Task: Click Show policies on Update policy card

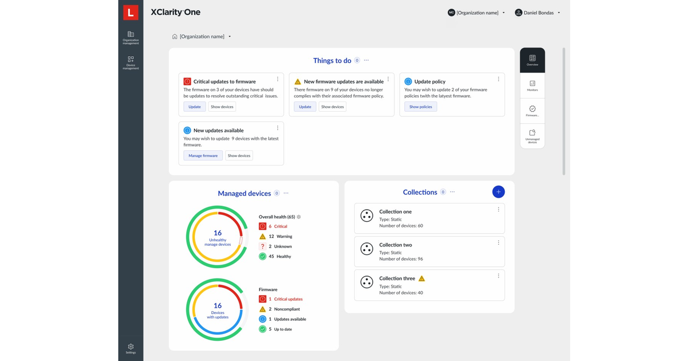Action: pos(420,107)
